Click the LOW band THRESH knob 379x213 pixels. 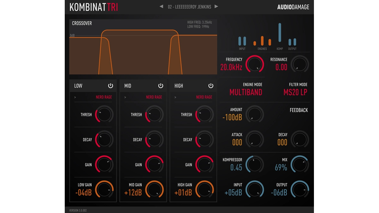(104, 115)
